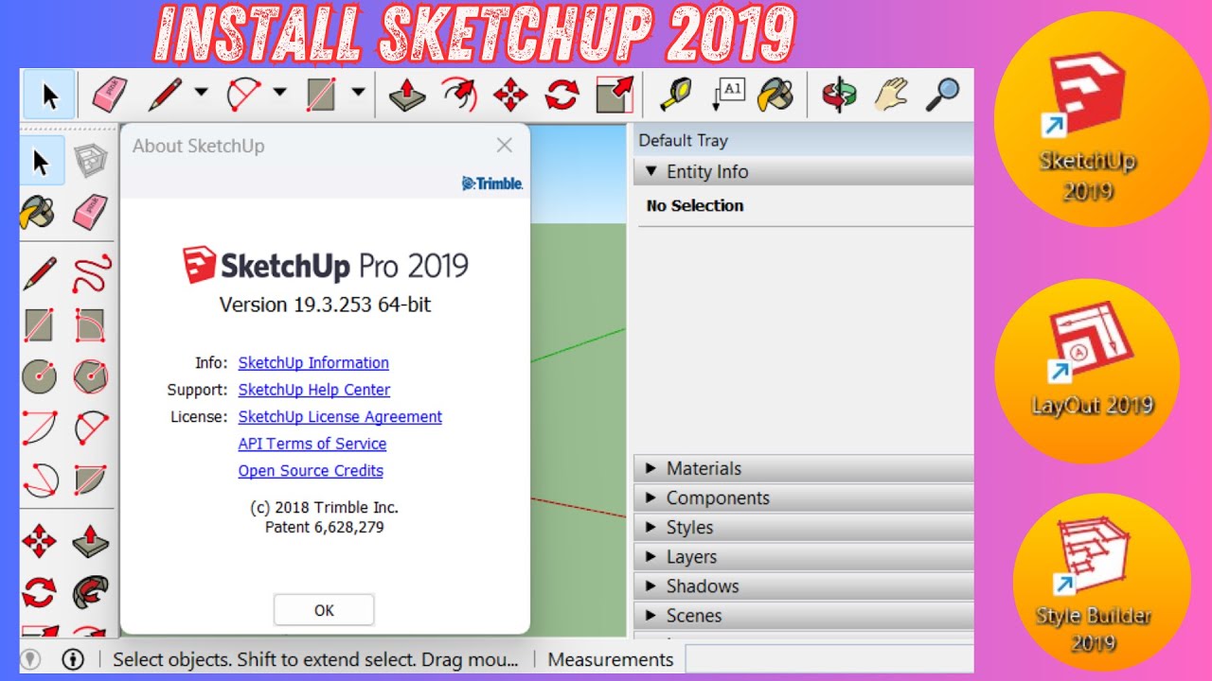This screenshot has height=681, width=1212.
Task: Expand the Shadows panel
Action: [x=803, y=586]
